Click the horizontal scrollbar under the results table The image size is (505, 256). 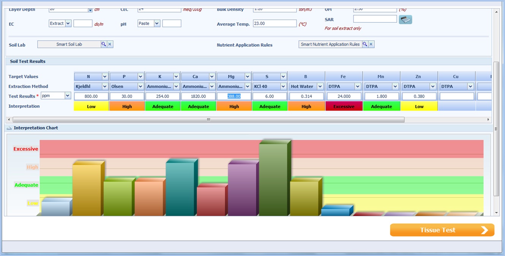click(209, 120)
